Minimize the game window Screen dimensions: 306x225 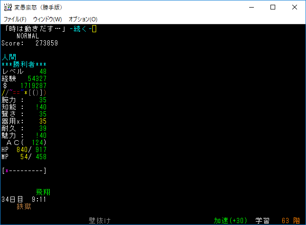[x=251, y=7]
